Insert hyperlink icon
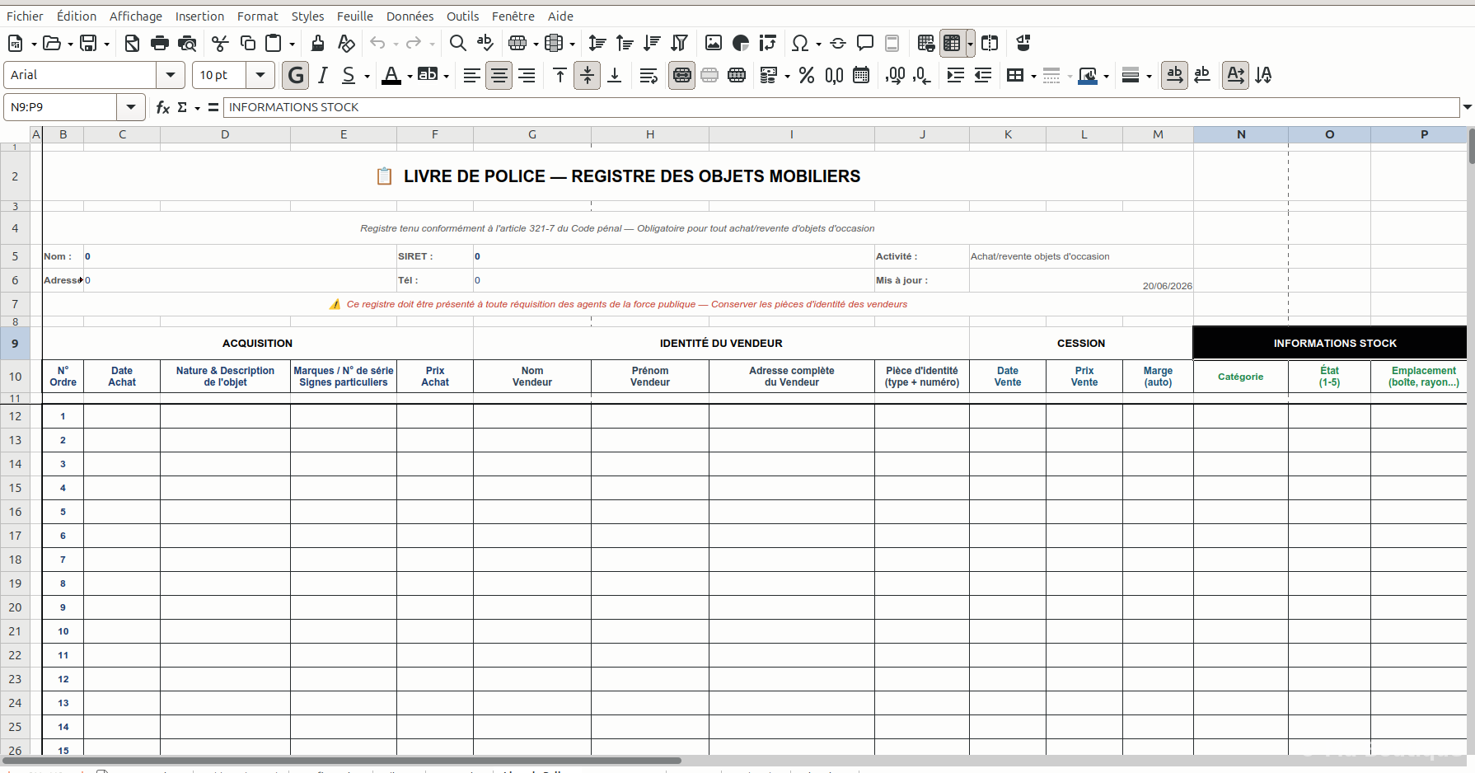This screenshot has height=773, width=1475. click(838, 43)
